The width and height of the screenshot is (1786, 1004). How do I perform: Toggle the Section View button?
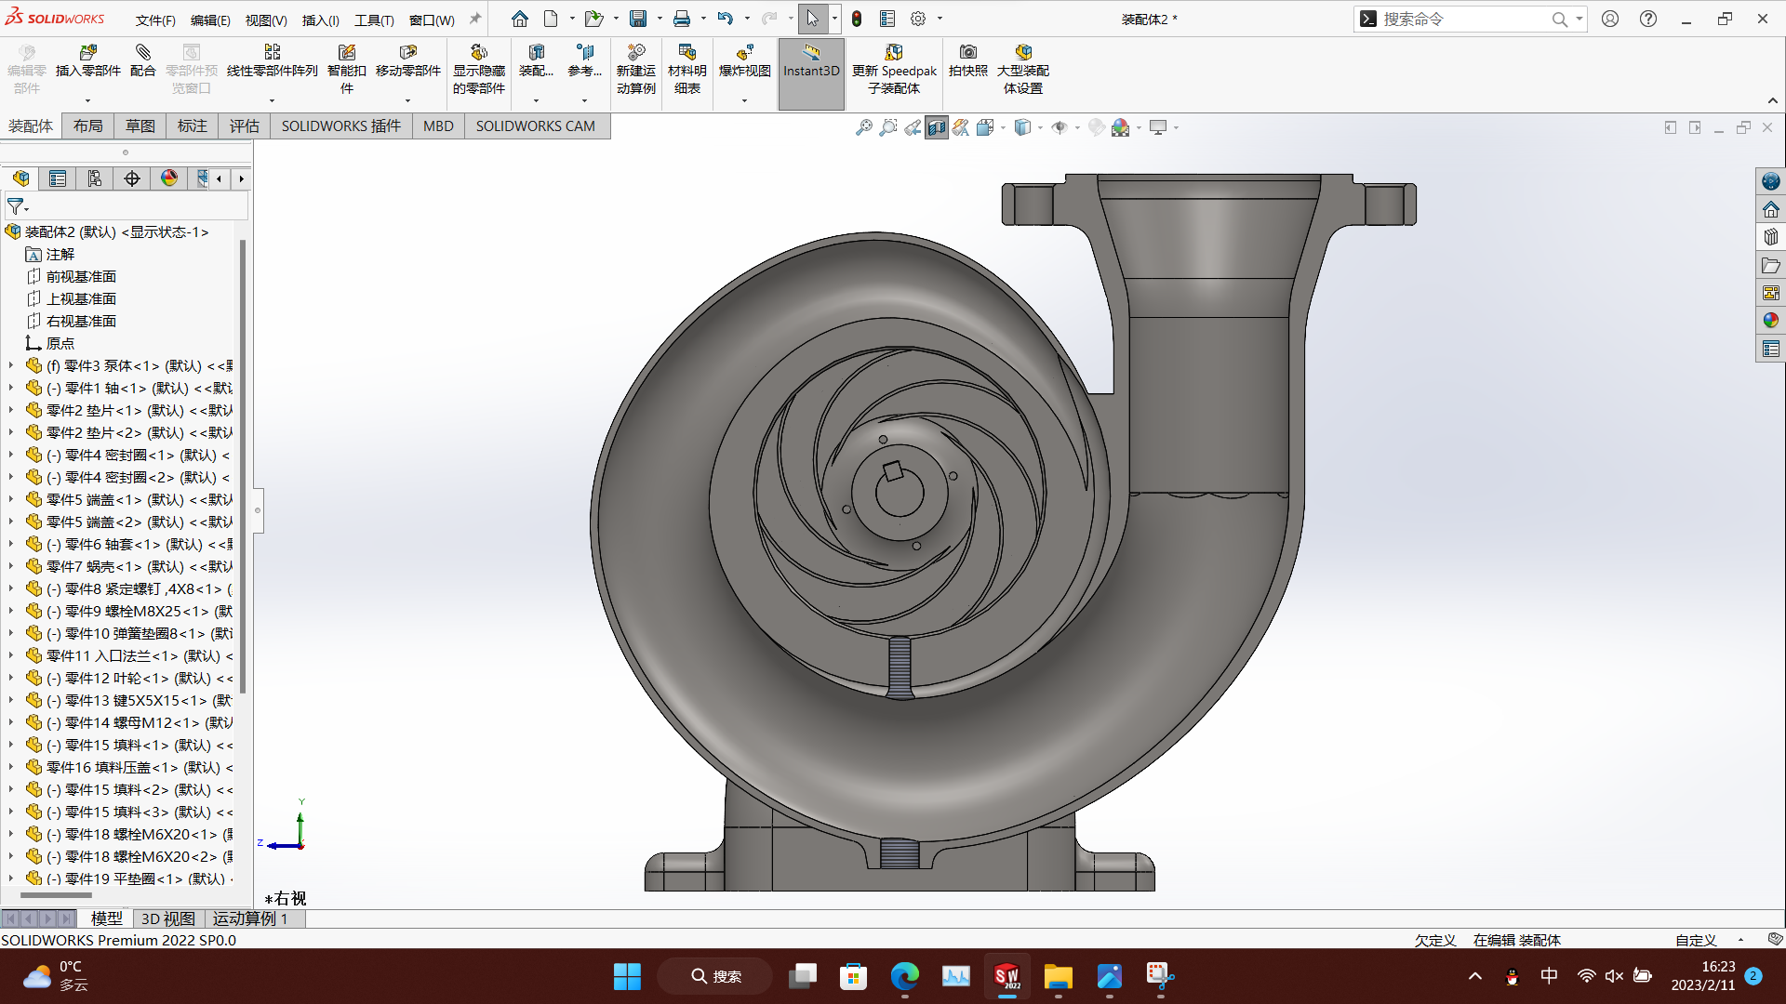pyautogui.click(x=937, y=127)
